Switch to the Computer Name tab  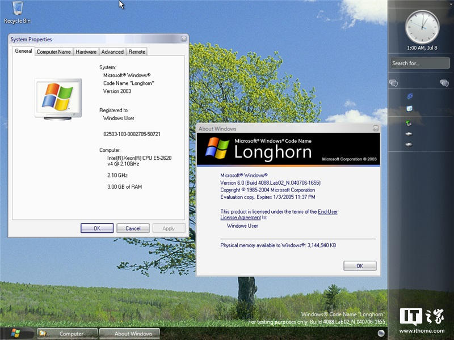click(54, 52)
